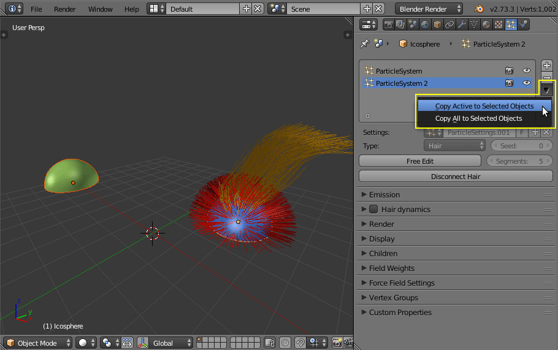Toggle the pin icon in properties breadcrumb
Image resolution: width=558 pixels, height=350 pixels.
[x=365, y=44]
